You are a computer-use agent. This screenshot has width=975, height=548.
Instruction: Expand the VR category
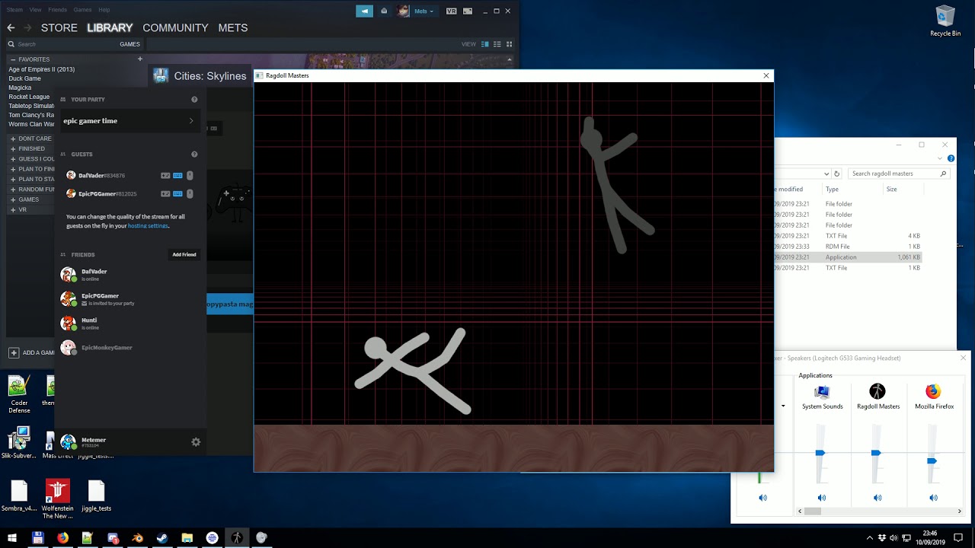pyautogui.click(x=13, y=209)
